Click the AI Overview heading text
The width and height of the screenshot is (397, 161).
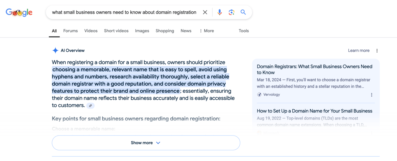pyautogui.click(x=73, y=50)
